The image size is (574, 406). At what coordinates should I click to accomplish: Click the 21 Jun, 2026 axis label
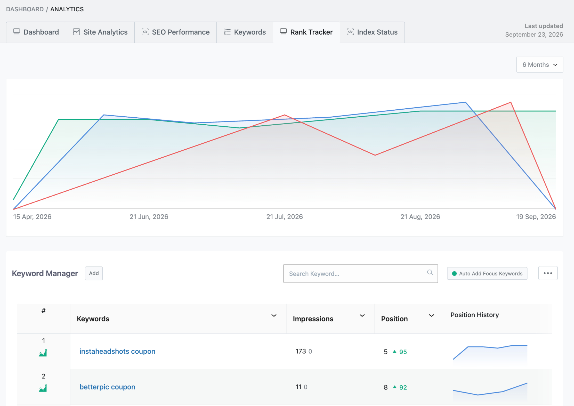pyautogui.click(x=149, y=217)
